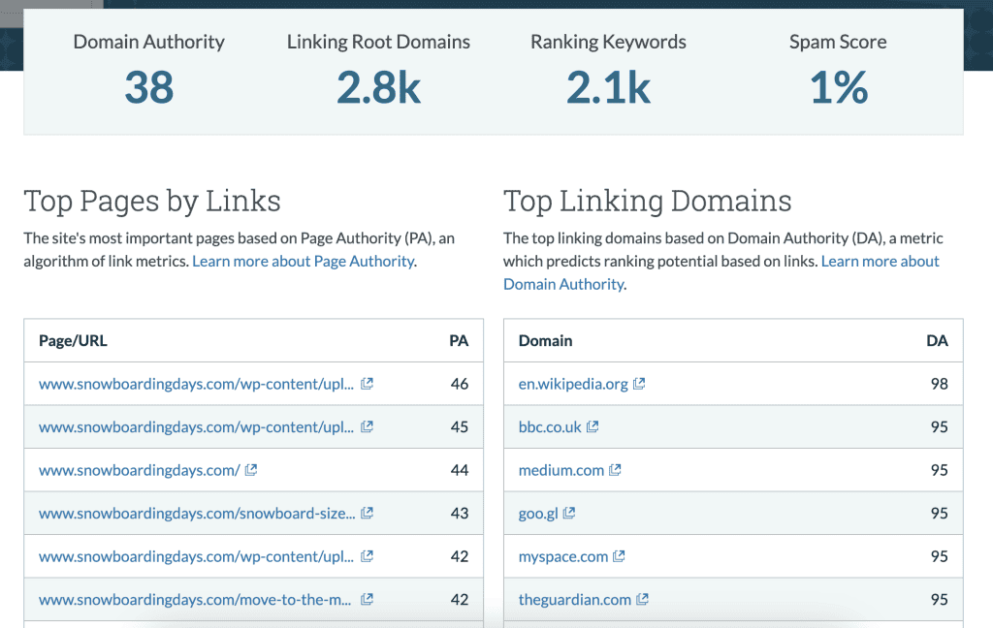The height and width of the screenshot is (628, 993).
Task: Open the www.snowboardingdays.com/ homepage link
Action: (x=140, y=470)
